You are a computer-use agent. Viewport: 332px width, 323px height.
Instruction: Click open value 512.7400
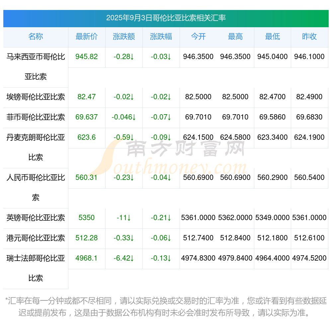pos(198,238)
